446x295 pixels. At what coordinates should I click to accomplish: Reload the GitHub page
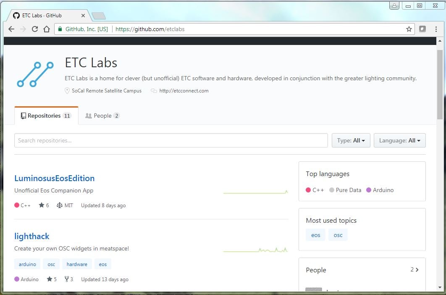click(35, 29)
